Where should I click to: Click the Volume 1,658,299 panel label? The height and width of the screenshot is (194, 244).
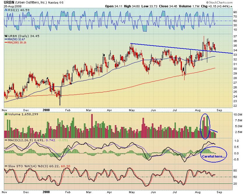23,114
